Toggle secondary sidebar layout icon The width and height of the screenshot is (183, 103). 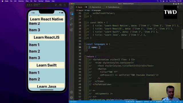[178, 4]
